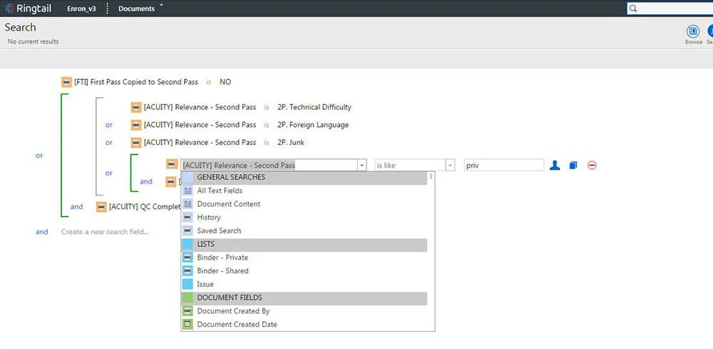
Task: Select Document Created Date field
Action: (304, 325)
